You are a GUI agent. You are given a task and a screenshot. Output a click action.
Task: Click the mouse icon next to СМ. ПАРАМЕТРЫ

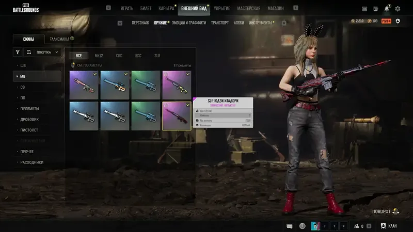(73, 65)
